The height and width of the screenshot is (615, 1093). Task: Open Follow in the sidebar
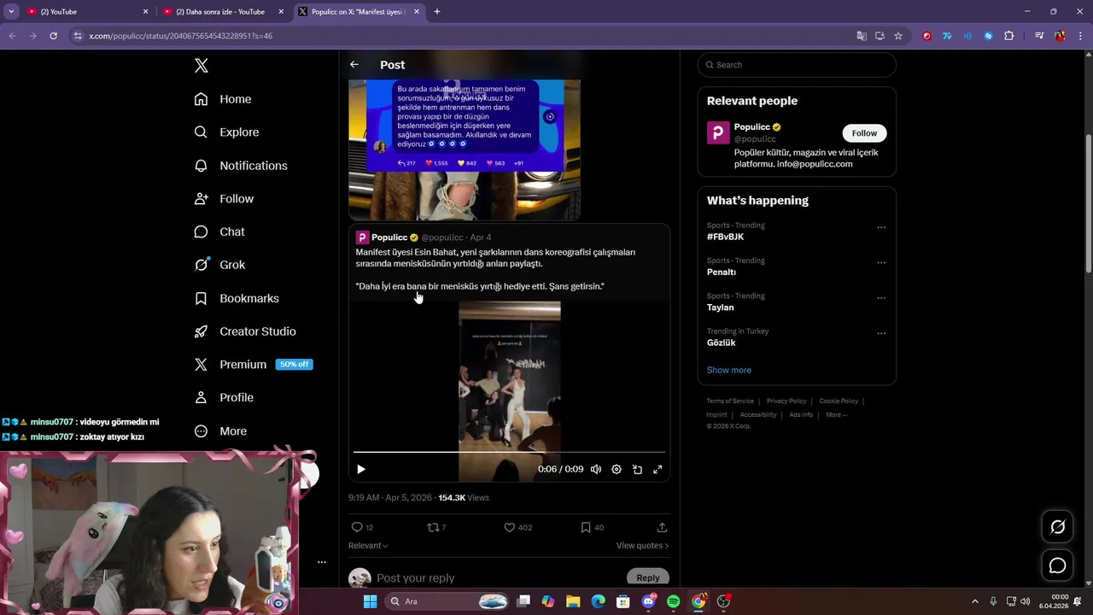(x=224, y=199)
